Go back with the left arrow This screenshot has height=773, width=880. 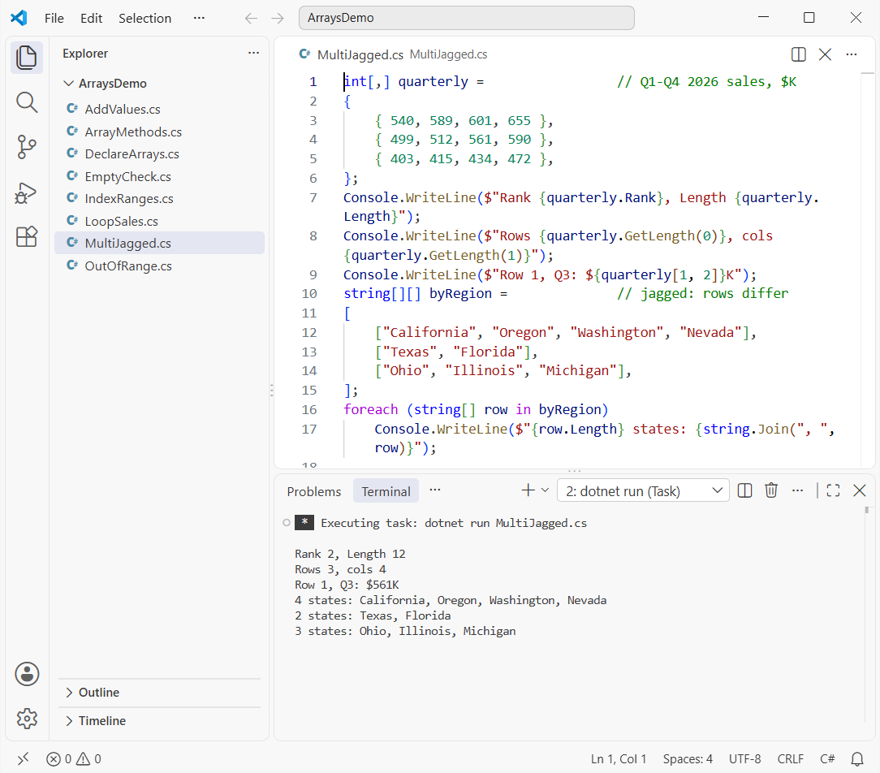(251, 19)
